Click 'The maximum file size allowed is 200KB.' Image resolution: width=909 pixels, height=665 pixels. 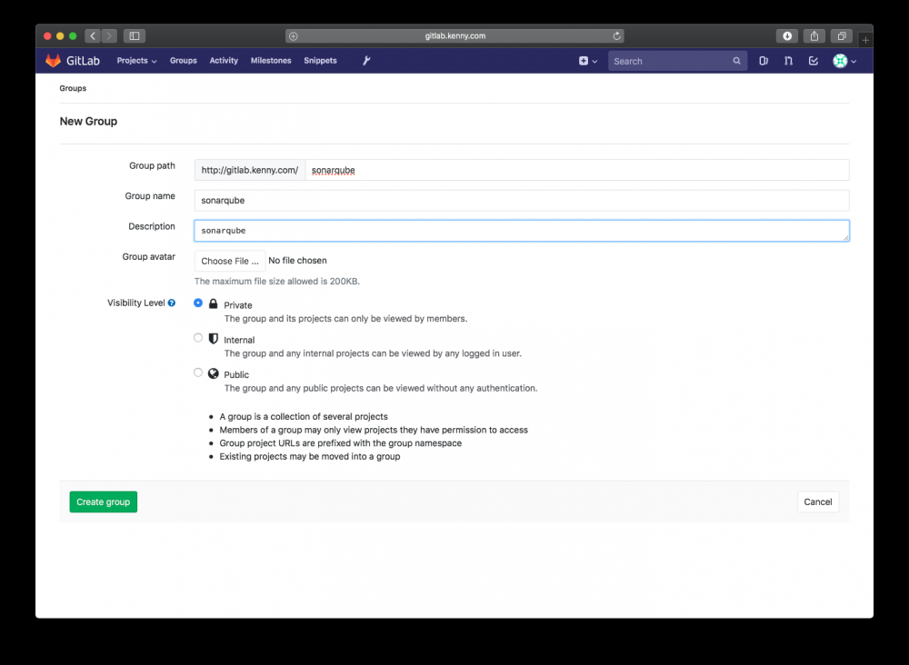pos(277,282)
